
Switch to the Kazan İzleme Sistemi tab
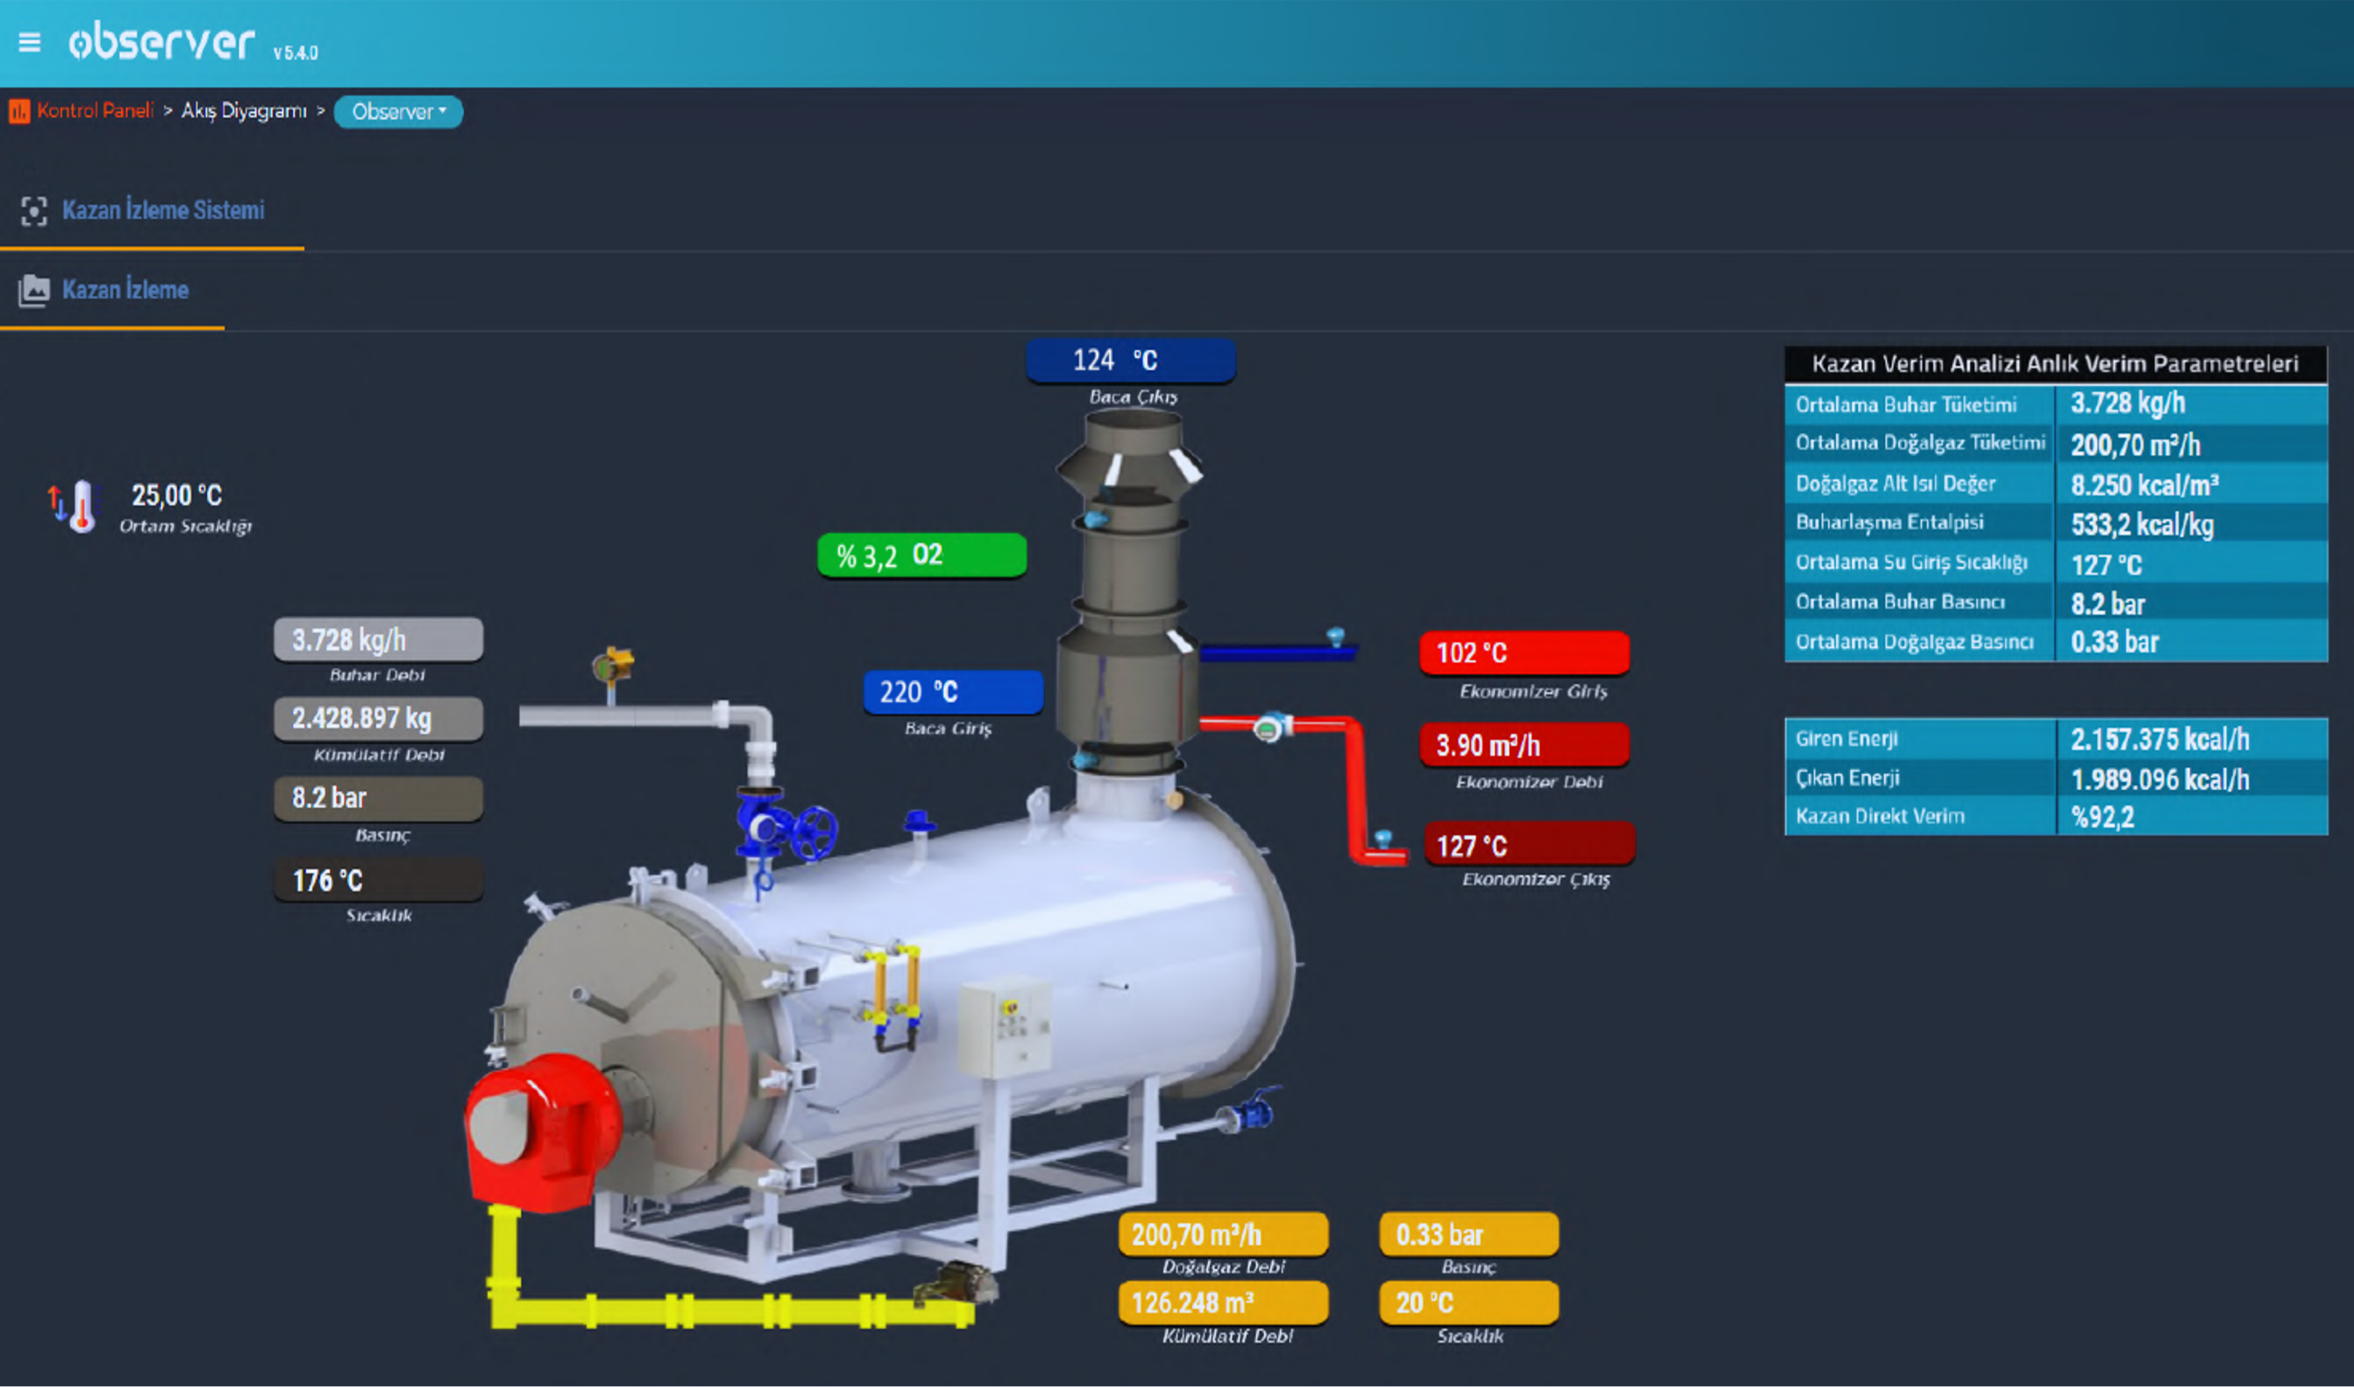(163, 210)
